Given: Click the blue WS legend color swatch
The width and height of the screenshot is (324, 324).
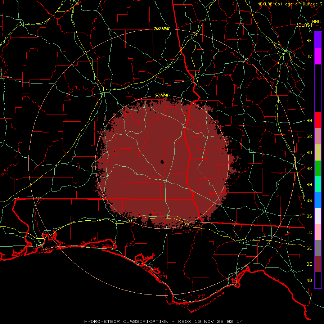Looking at the screenshot, I should 318,200.
